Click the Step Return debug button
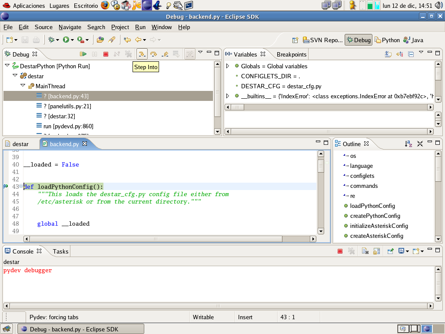The image size is (445, 334). [165, 54]
